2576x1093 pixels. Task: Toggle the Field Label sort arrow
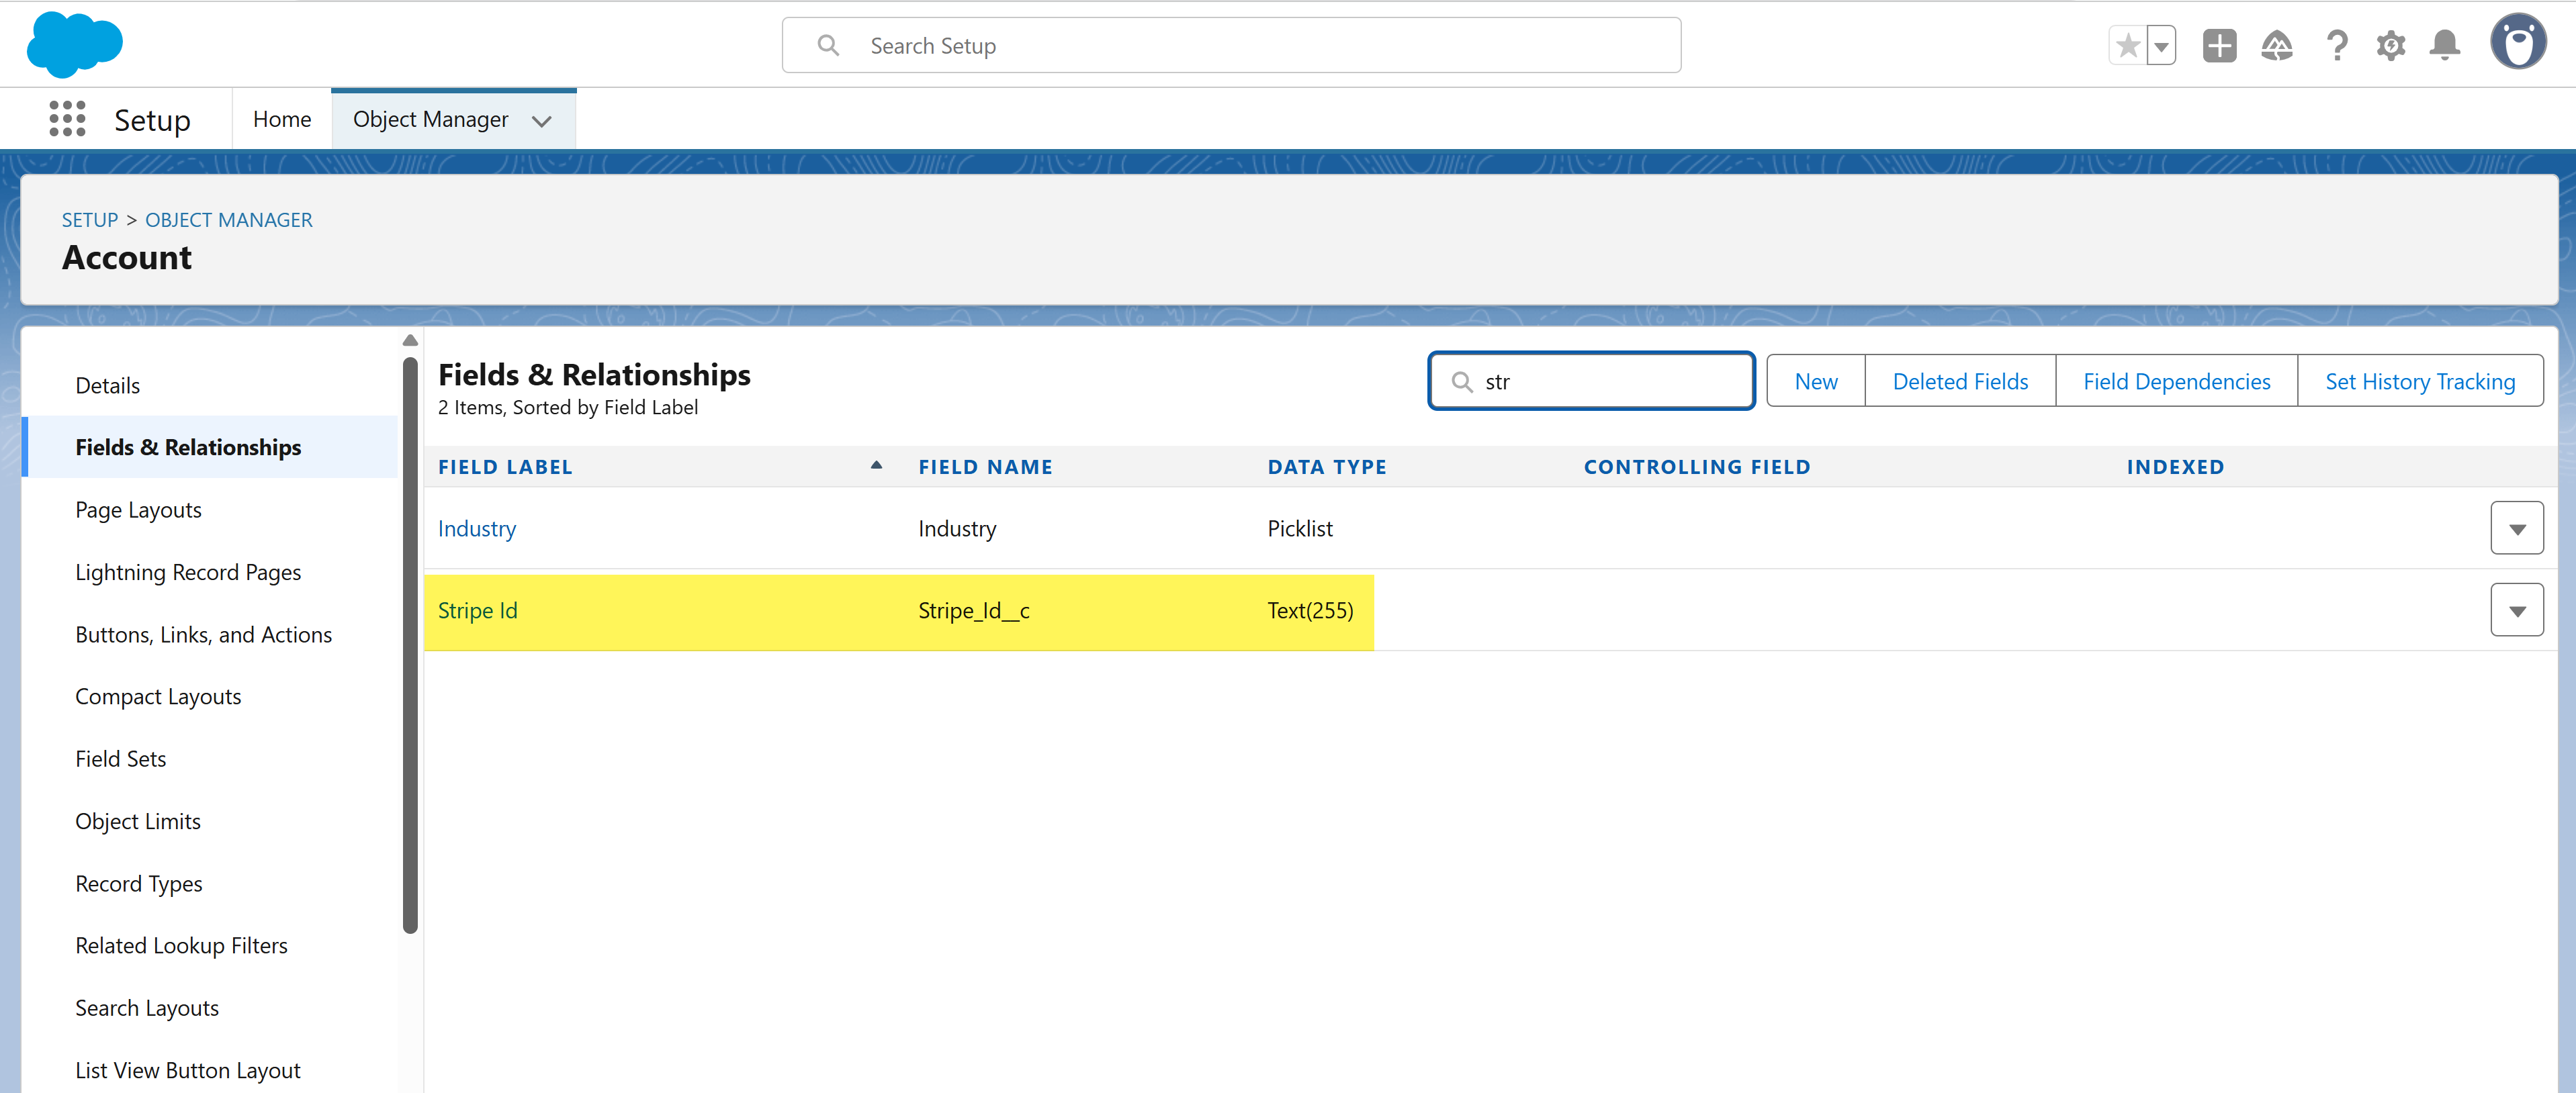(876, 465)
